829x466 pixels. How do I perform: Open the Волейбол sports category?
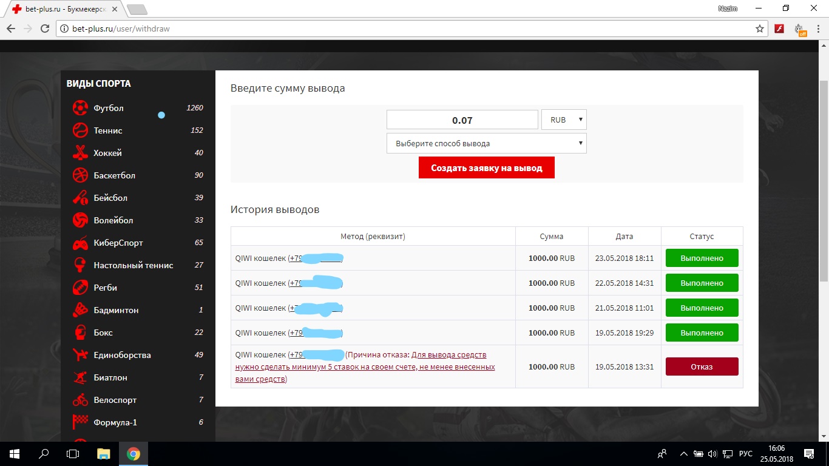pyautogui.click(x=113, y=220)
